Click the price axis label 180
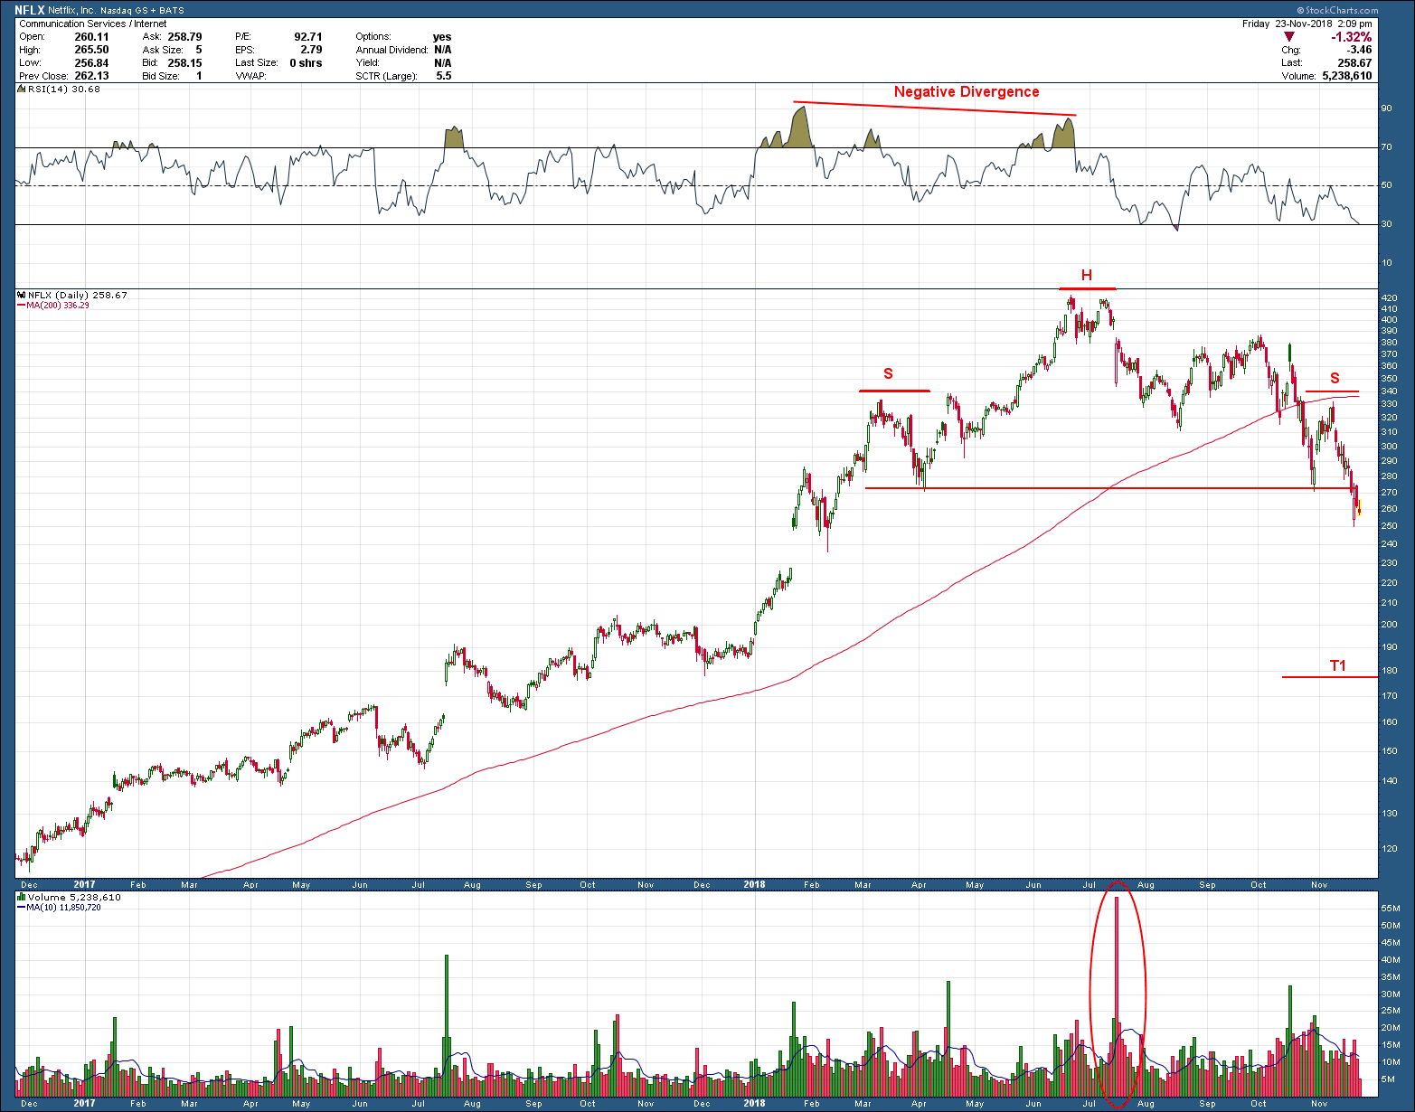 coord(1389,671)
